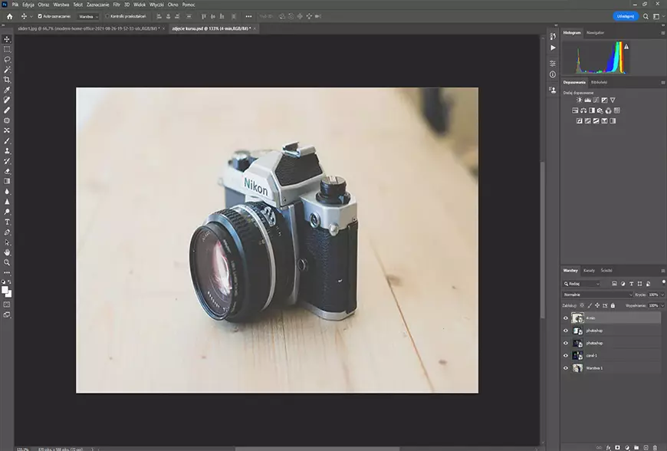The image size is (667, 451).
Task: Add a Brightness/Contrast adjustment
Action: coord(579,100)
